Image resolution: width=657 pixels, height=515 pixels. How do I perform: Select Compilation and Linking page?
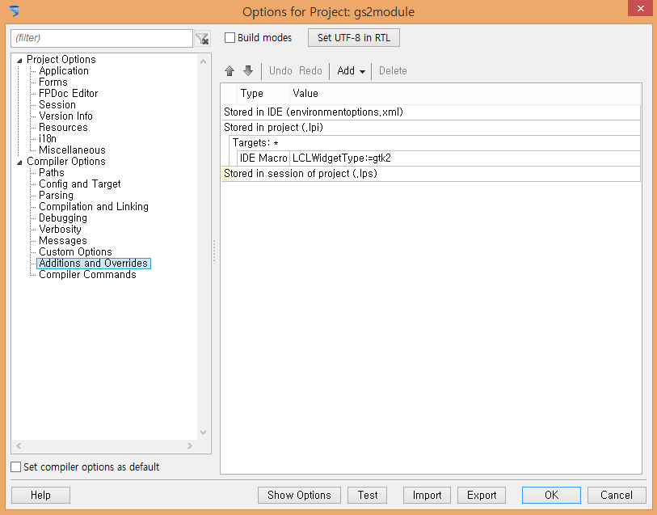pos(94,207)
